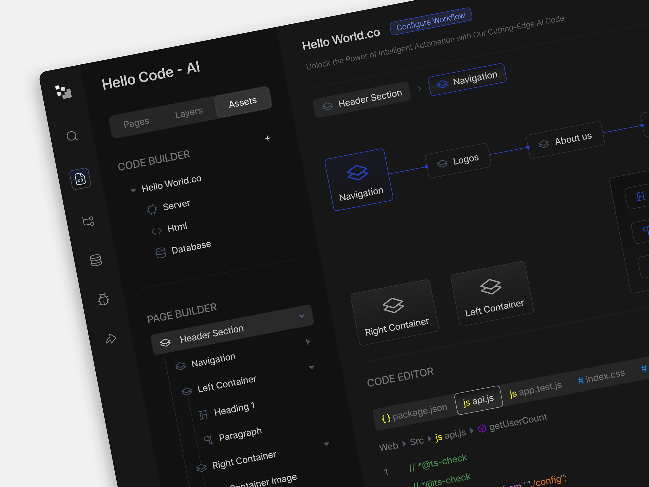The height and width of the screenshot is (487, 649).
Task: Open search from the left sidebar
Action: [73, 136]
